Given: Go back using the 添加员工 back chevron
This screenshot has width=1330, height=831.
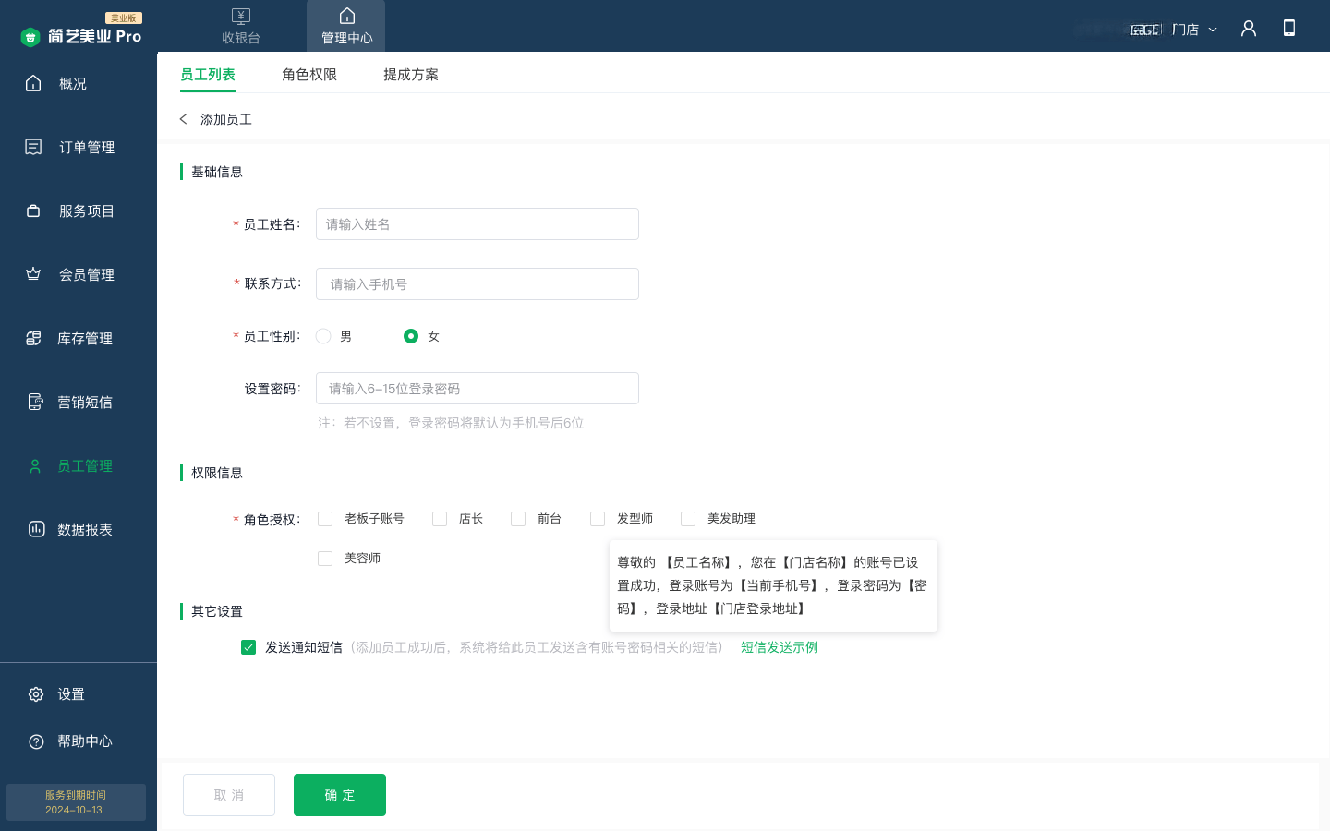Looking at the screenshot, I should click(184, 119).
